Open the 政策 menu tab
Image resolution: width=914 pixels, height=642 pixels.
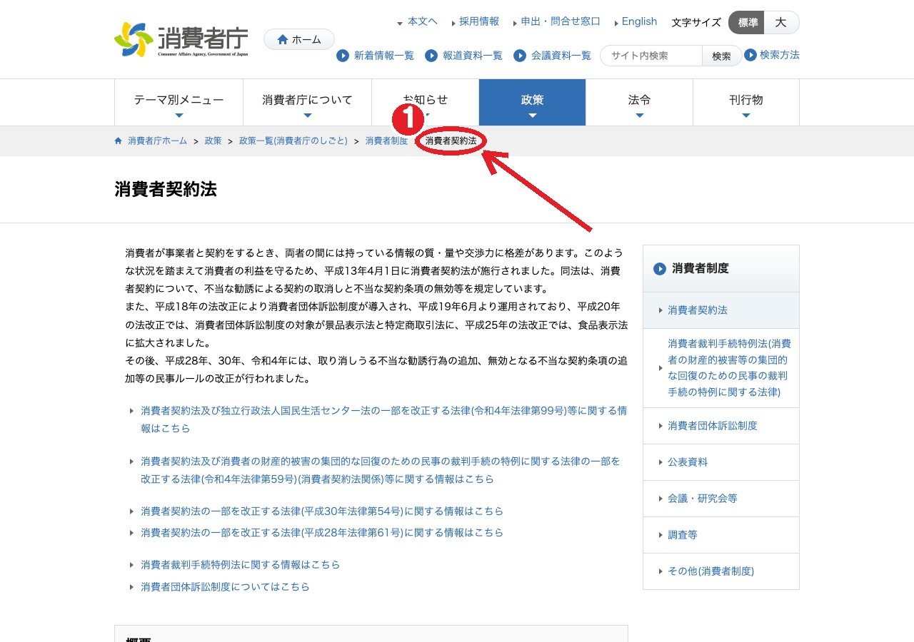click(x=532, y=102)
